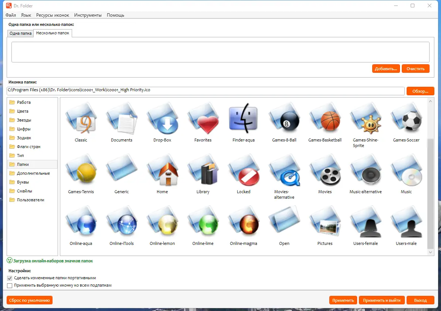This screenshot has width=441, height=311.
Task: Select the Звезды category
Action: click(x=32, y=120)
